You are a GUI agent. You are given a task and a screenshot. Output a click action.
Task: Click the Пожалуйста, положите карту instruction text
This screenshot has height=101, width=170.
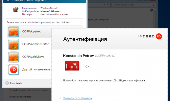(x=104, y=81)
